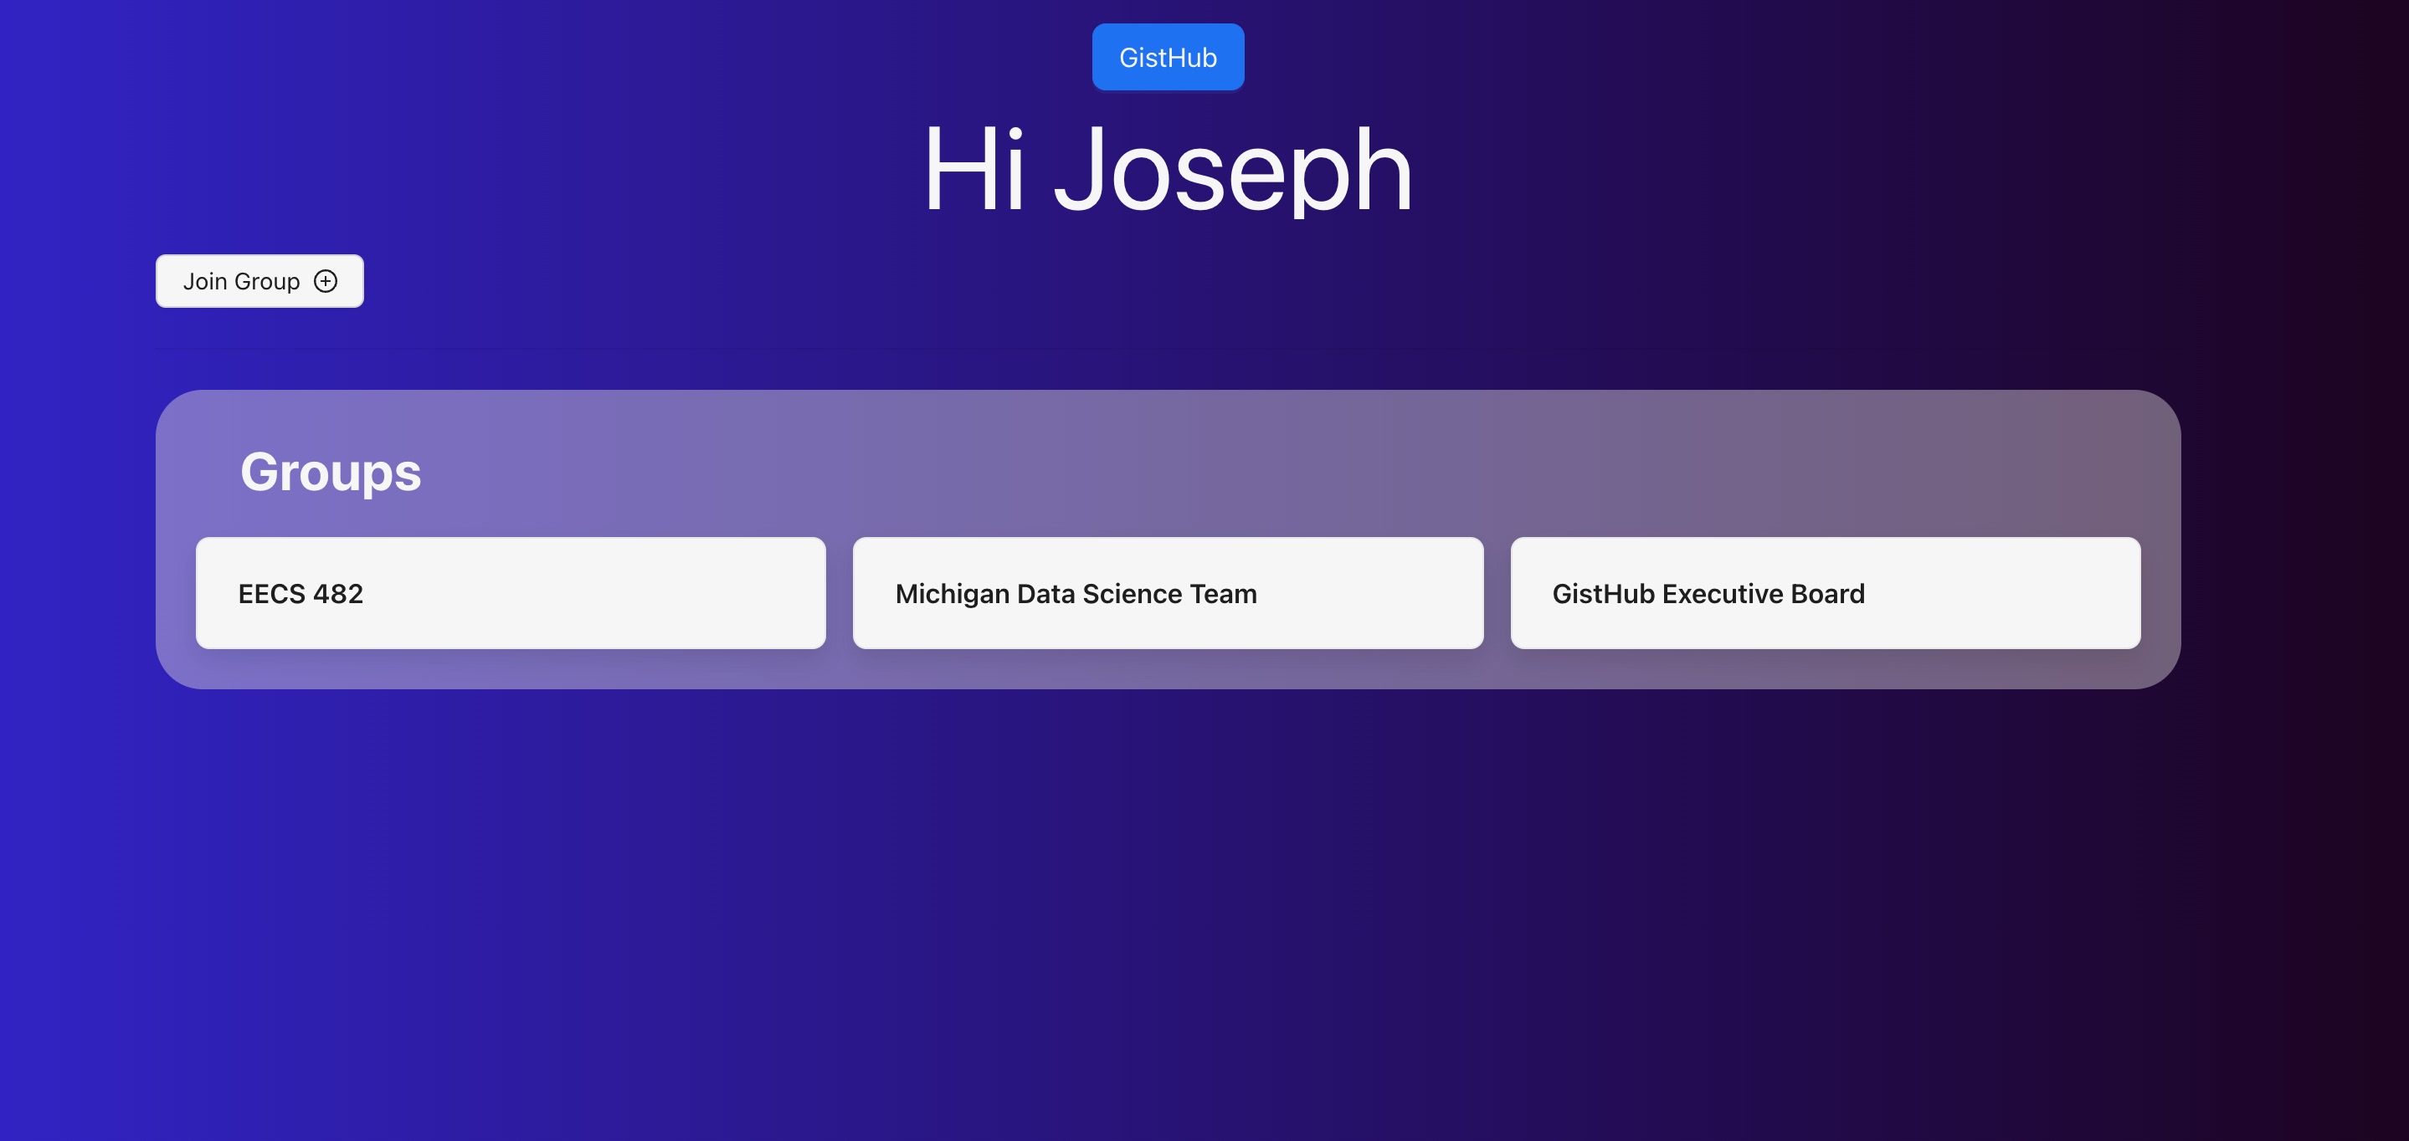Click the Groups section heading
Screen dimensions: 2409x1141
(x=330, y=472)
